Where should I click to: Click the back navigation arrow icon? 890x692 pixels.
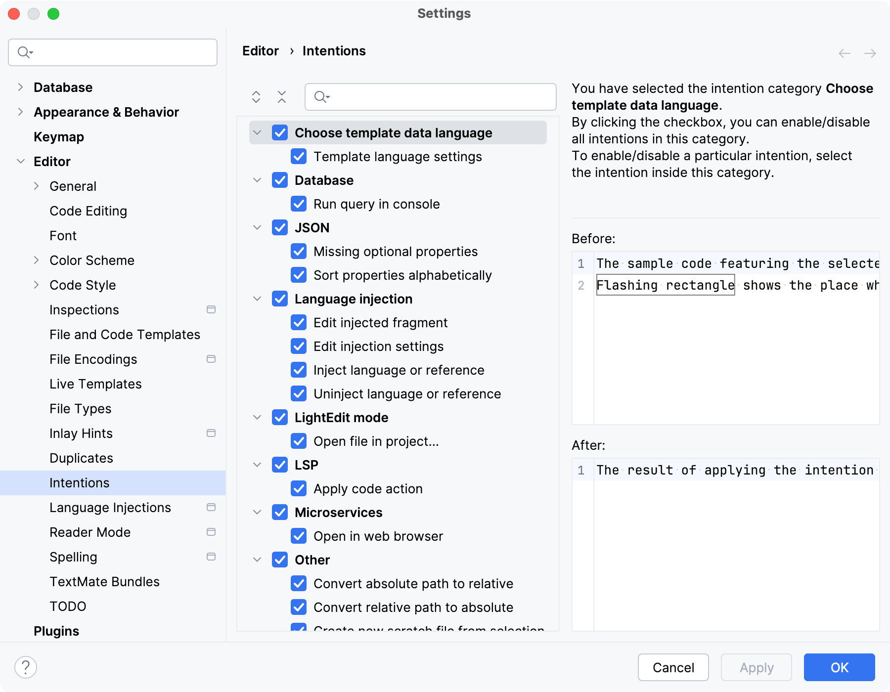845,53
